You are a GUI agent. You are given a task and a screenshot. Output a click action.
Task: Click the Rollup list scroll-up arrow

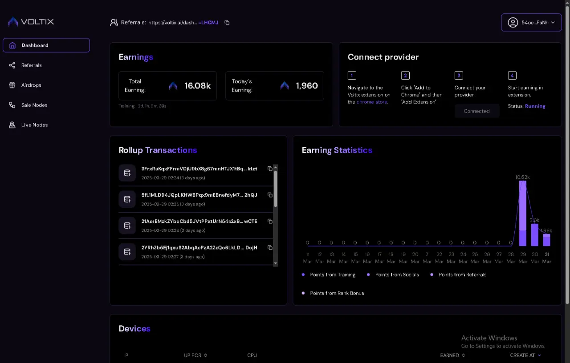[x=276, y=167]
